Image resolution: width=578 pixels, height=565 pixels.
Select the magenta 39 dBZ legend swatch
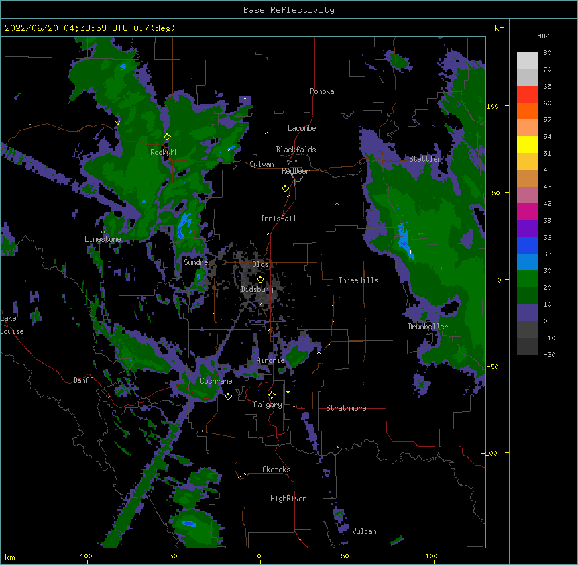tap(527, 211)
